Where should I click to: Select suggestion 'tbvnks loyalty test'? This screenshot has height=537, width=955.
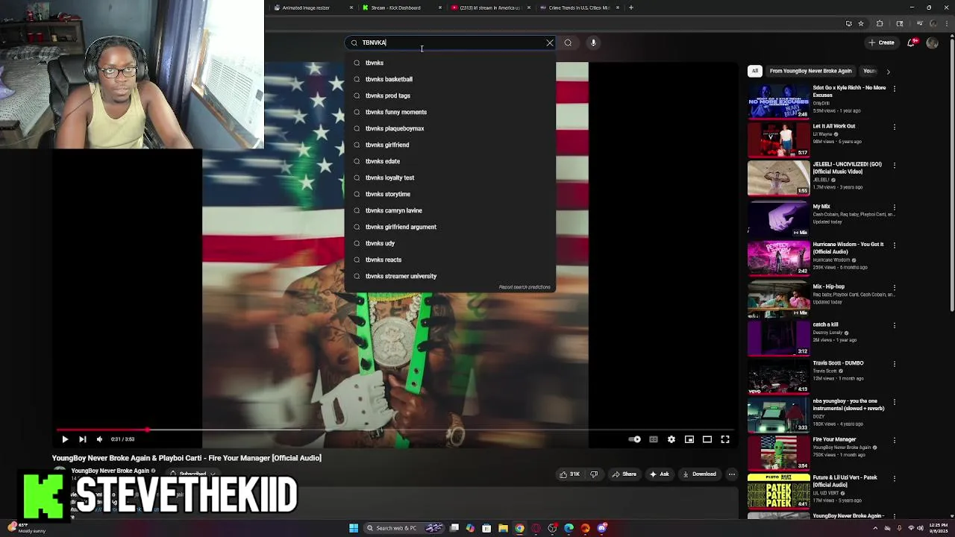click(450, 178)
